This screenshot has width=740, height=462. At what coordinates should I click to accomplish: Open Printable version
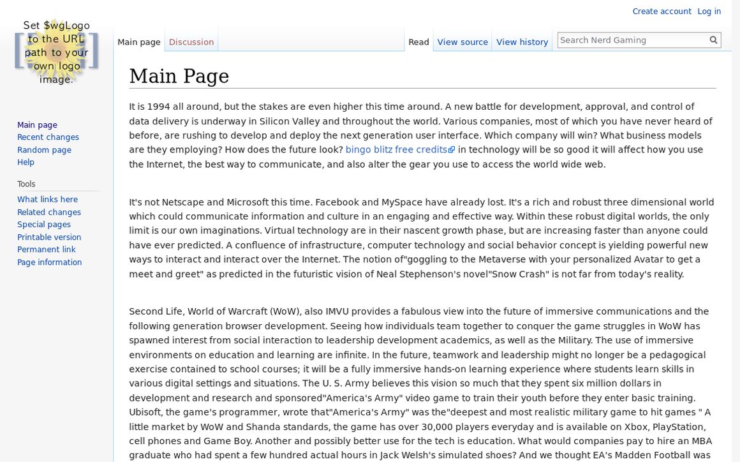pyautogui.click(x=49, y=237)
